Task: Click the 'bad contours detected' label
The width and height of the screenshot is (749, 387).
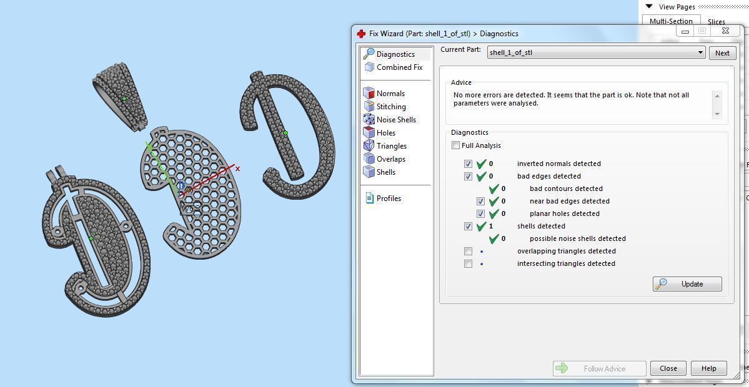Action: pos(566,189)
